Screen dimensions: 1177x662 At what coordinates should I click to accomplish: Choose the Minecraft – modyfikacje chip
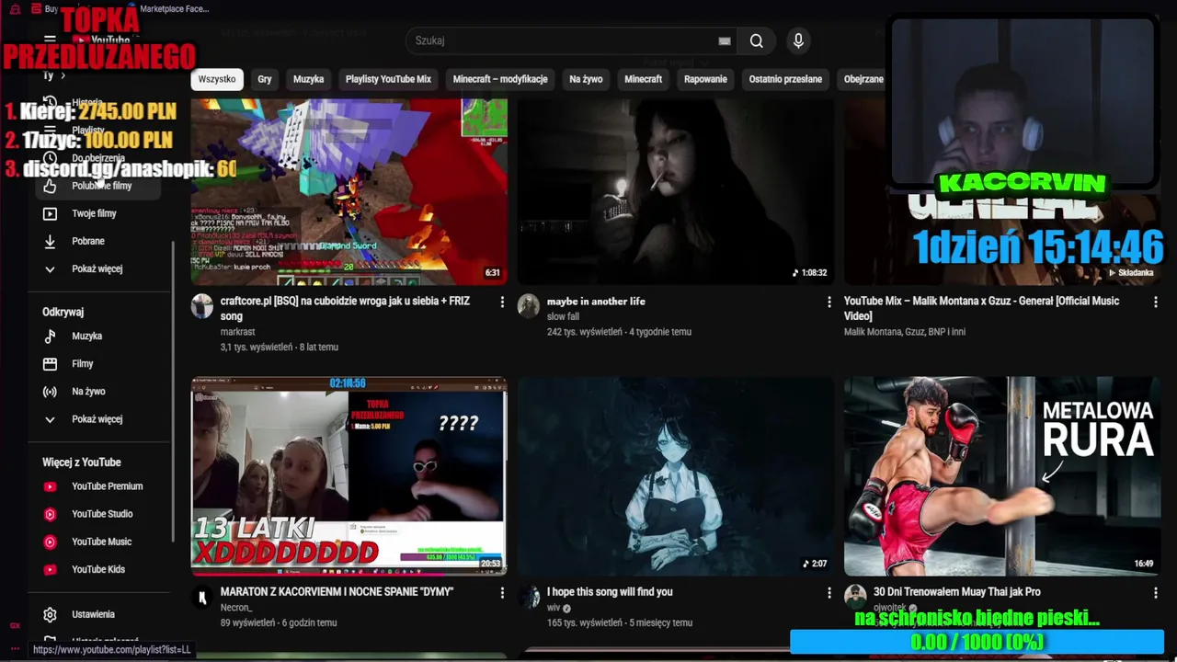click(500, 79)
